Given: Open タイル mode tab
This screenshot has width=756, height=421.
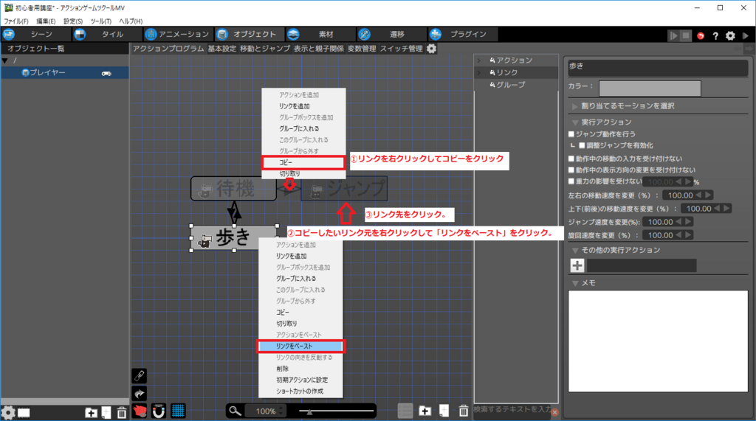Looking at the screenshot, I should 107,34.
